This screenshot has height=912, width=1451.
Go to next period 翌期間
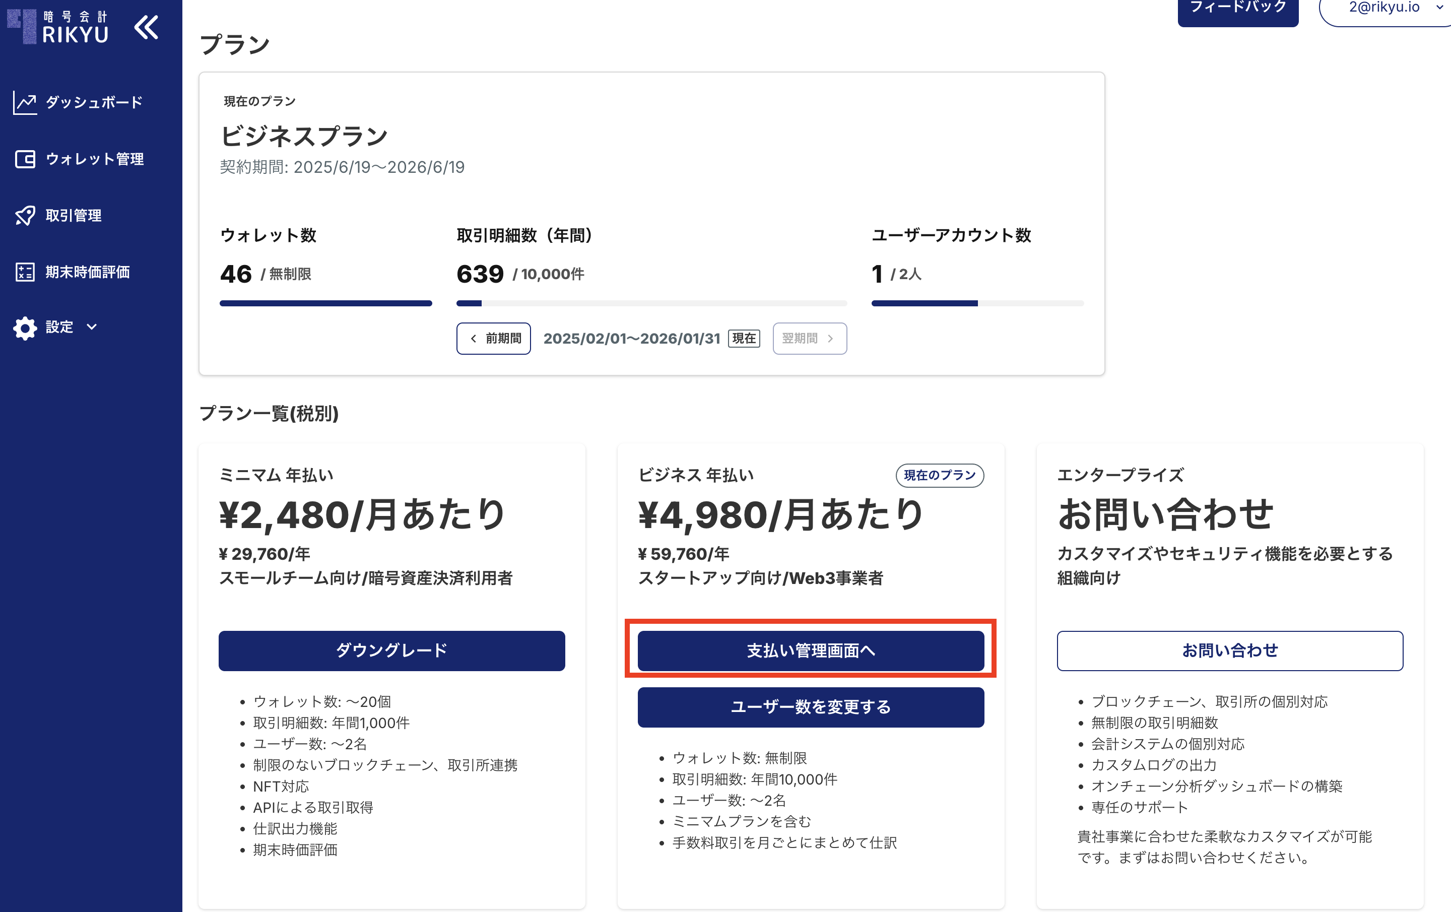click(x=809, y=339)
